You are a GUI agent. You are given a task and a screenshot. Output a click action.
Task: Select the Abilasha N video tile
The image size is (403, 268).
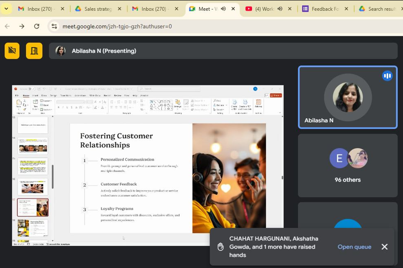point(347,97)
